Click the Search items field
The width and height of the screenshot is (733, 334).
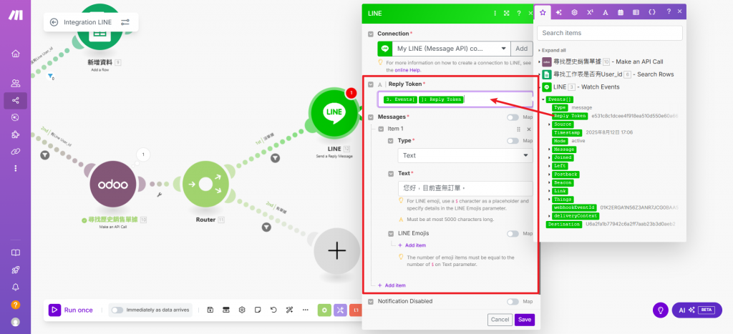pyautogui.click(x=610, y=33)
